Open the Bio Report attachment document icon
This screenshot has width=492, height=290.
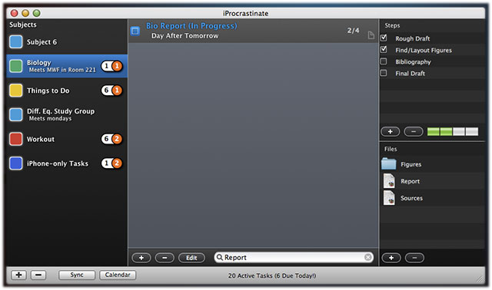371,35
